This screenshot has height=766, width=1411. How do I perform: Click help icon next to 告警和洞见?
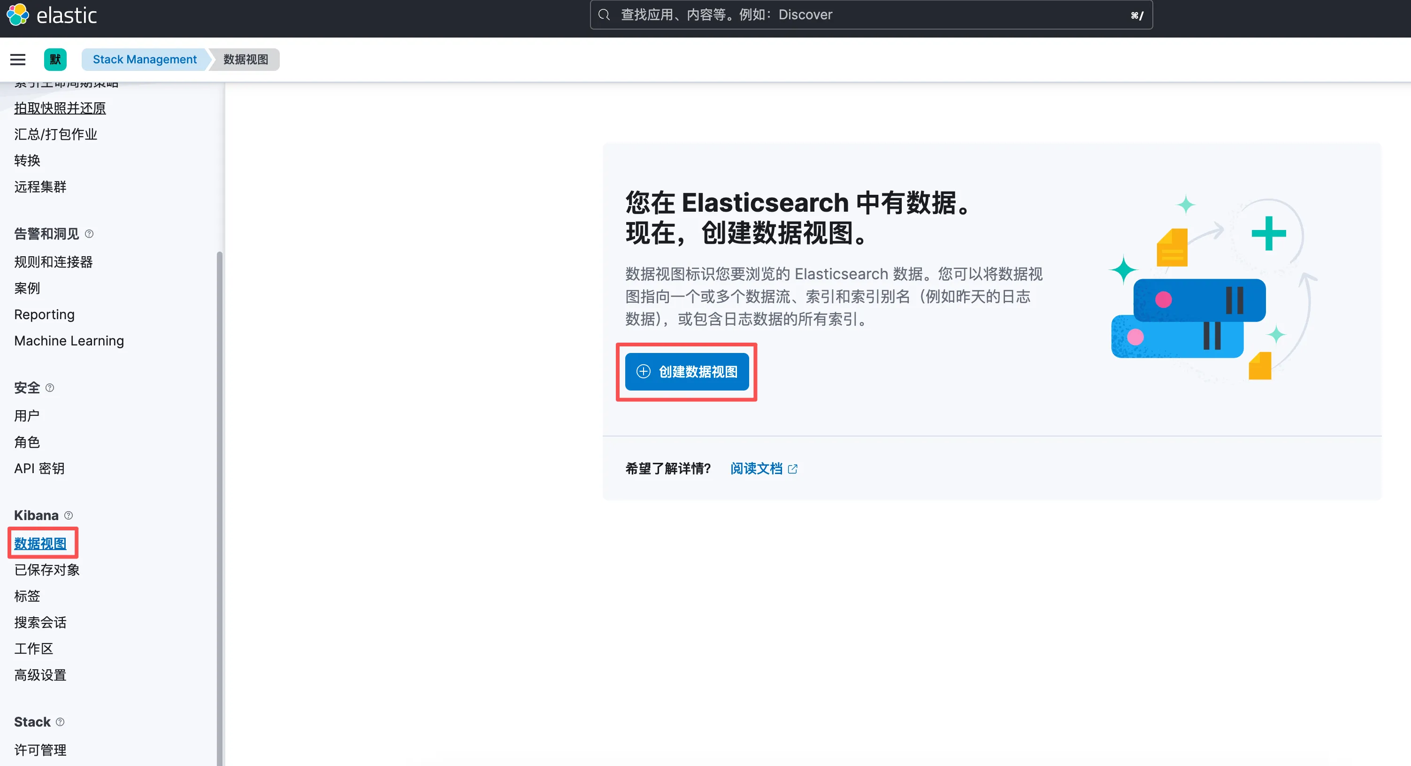tap(89, 234)
